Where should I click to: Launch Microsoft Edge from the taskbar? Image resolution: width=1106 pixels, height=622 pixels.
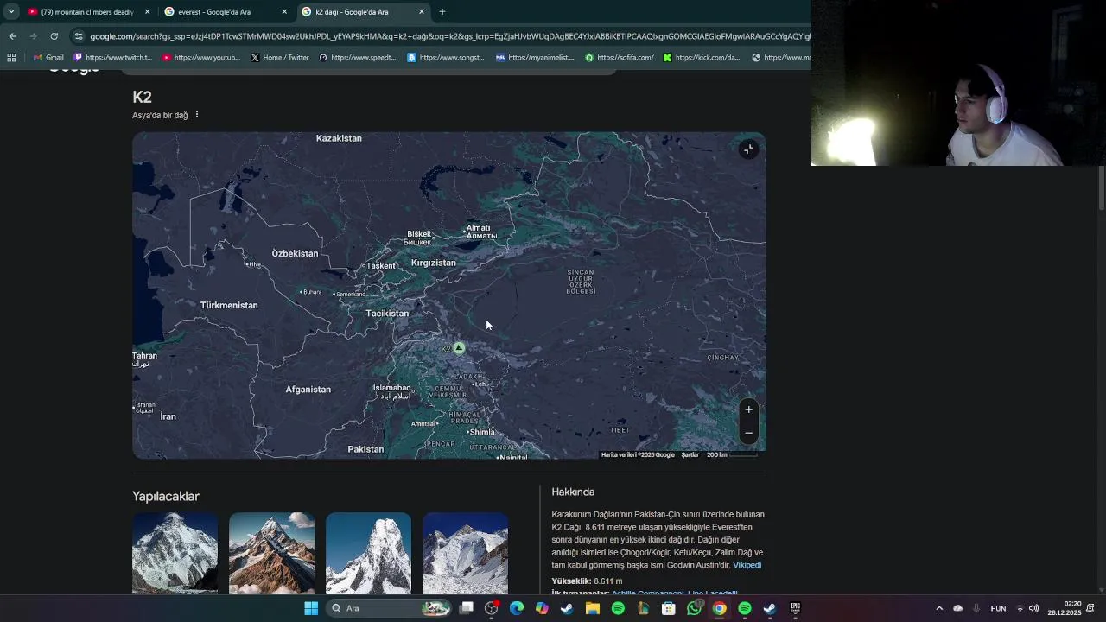517,608
